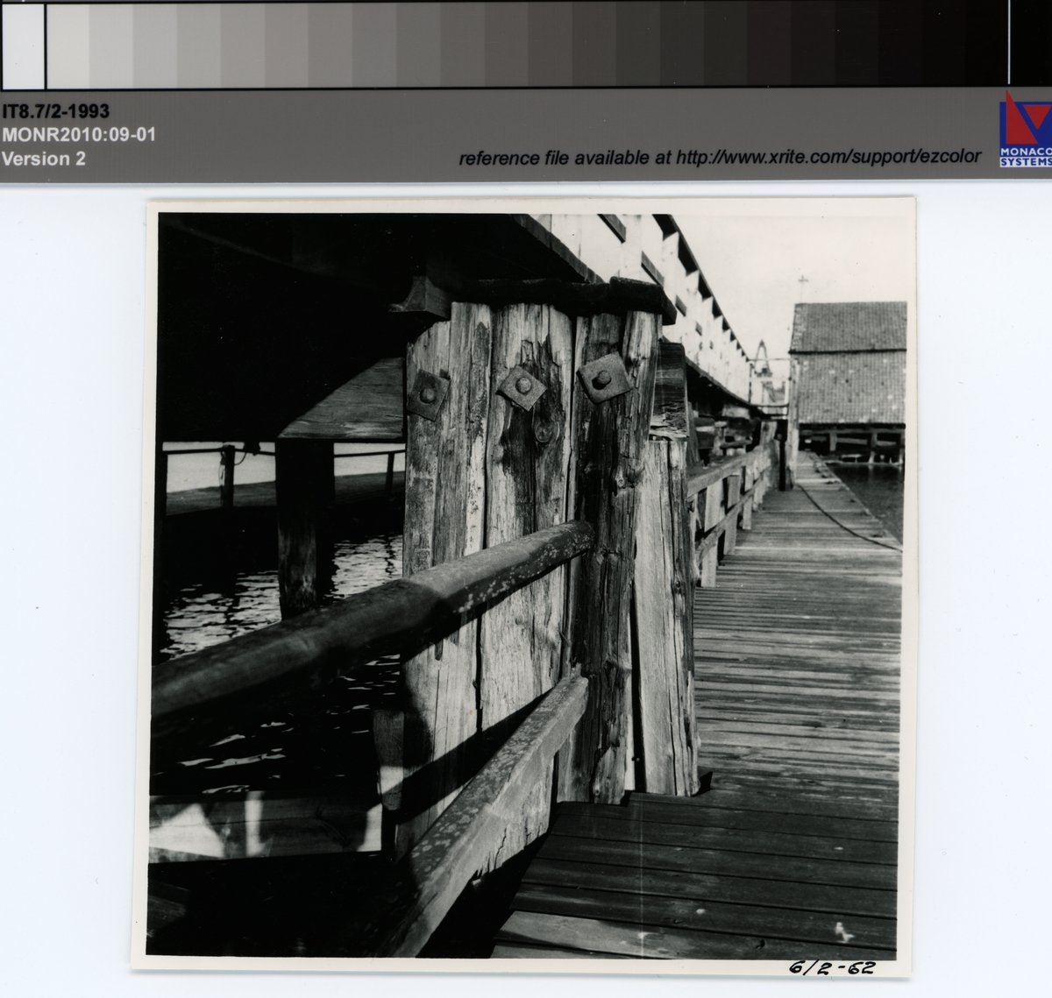
Task: Click the middle diamond bolt plate on post
Action: click(x=519, y=386)
